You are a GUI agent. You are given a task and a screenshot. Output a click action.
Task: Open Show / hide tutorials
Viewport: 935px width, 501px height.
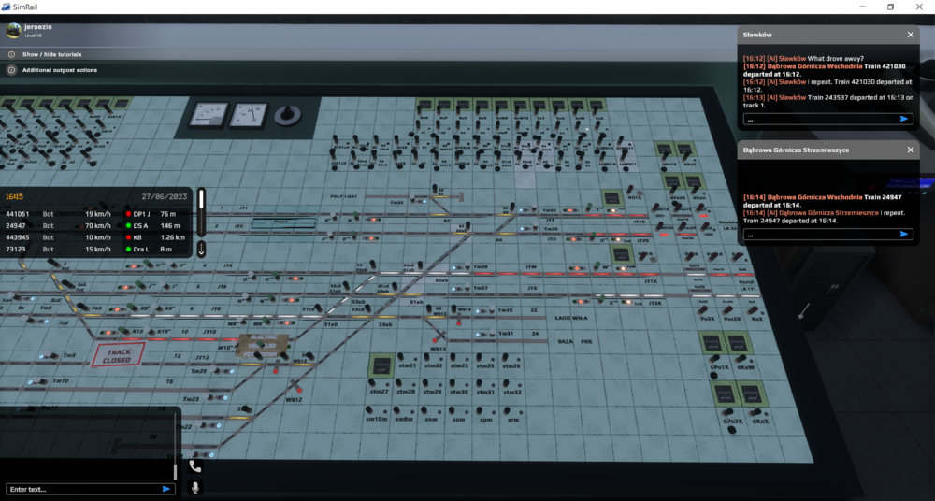click(51, 54)
